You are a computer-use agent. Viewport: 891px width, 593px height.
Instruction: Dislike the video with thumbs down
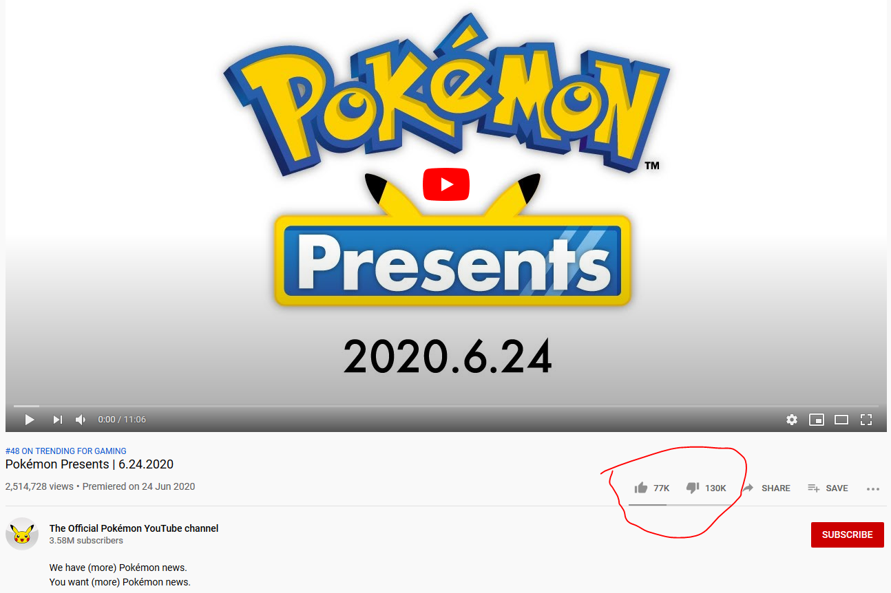[x=693, y=488]
